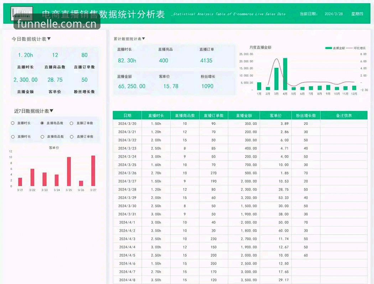
Task: Click the cumulative 1090 fans growth value
Action: click(x=207, y=86)
